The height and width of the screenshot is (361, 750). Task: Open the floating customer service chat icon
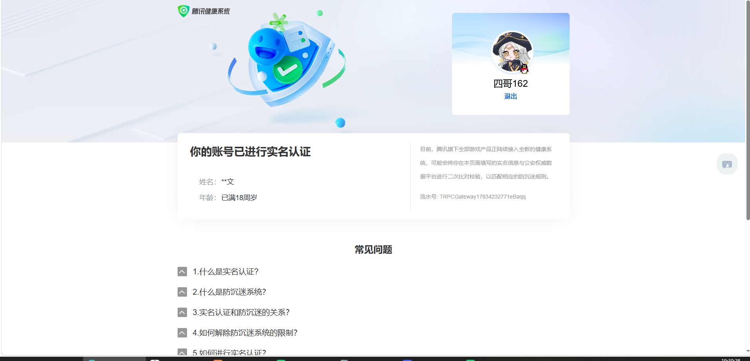tap(727, 164)
